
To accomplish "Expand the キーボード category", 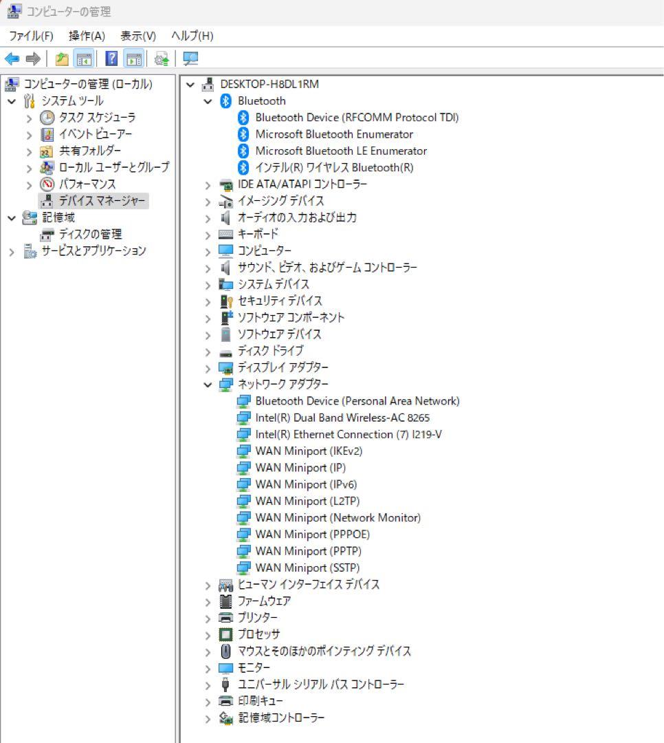I will (208, 234).
